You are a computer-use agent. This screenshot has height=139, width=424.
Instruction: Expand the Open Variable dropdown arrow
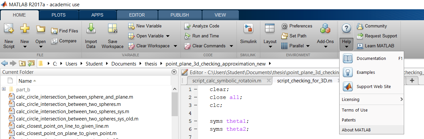(x=168, y=36)
